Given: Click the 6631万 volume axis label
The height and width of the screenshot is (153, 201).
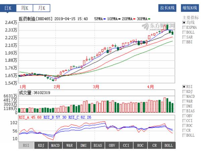Looking at the screenshot, I should 10,96.
